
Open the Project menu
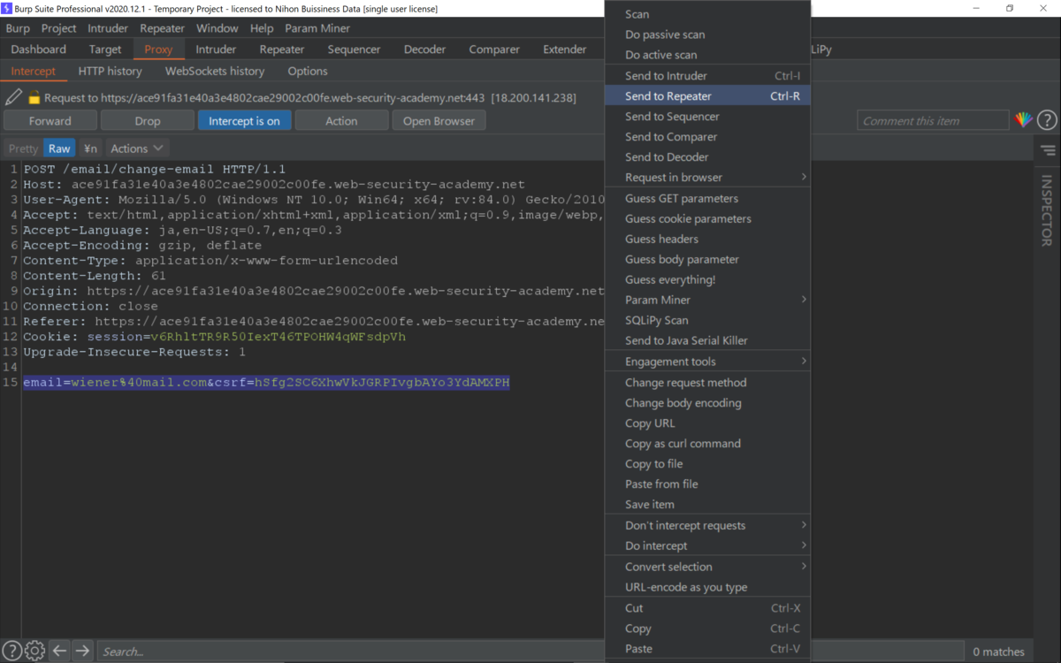point(58,28)
